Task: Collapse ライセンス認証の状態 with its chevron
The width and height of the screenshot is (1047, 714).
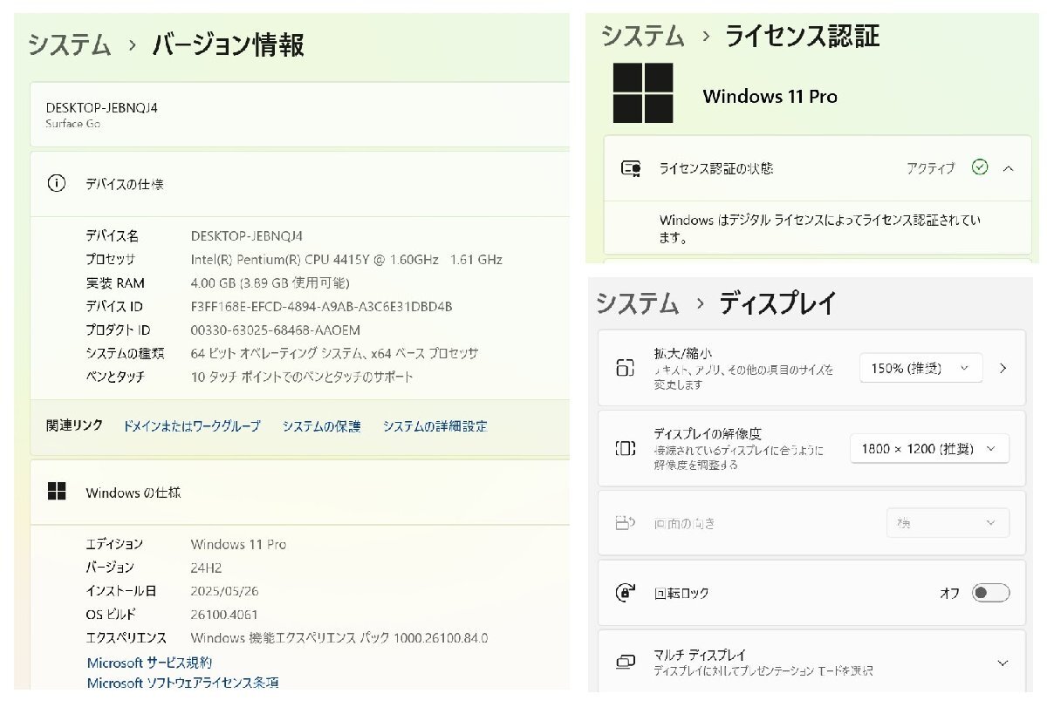Action: (1009, 168)
